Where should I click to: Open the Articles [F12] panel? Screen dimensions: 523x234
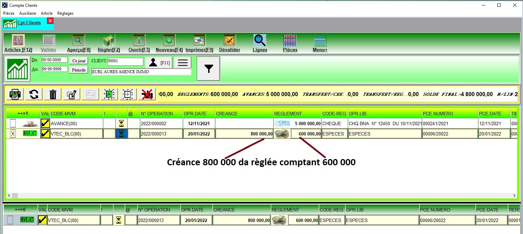(x=17, y=41)
